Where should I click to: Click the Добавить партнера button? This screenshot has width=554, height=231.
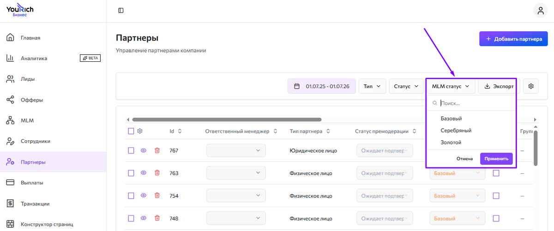(513, 39)
